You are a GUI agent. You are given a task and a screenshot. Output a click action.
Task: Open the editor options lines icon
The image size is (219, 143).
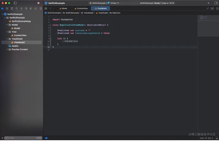(212, 9)
